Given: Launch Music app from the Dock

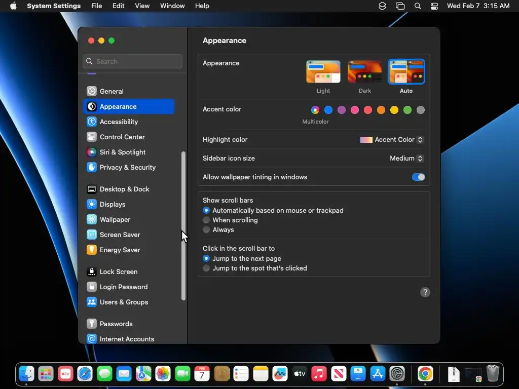Looking at the screenshot, I should 319,374.
